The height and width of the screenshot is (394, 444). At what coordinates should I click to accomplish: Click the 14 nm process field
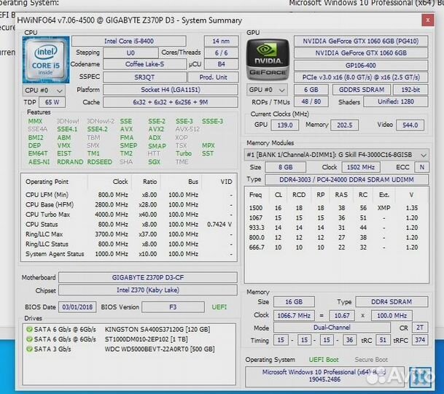tap(221, 41)
